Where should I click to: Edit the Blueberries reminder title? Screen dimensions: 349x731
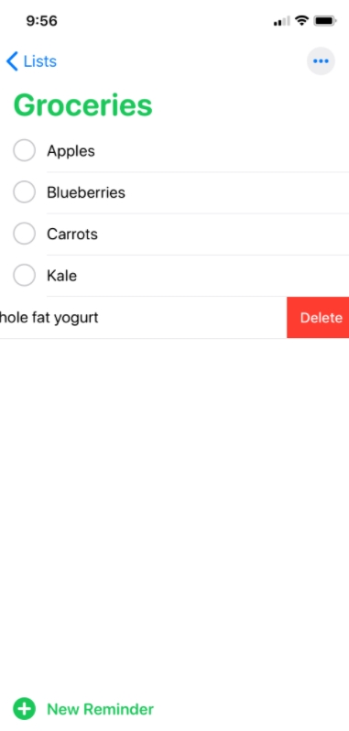(x=86, y=192)
